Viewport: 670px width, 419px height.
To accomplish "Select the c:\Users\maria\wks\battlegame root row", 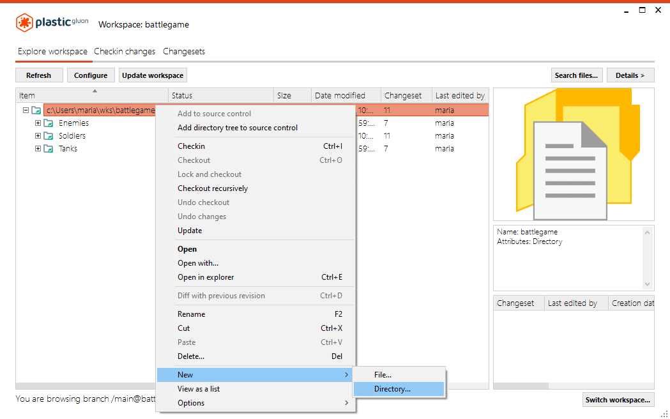I will coord(100,110).
